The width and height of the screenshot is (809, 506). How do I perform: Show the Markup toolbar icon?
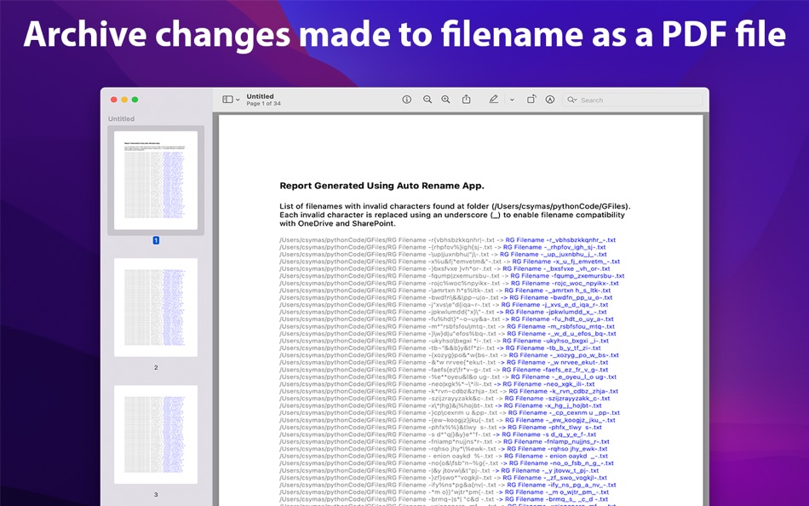(550, 100)
